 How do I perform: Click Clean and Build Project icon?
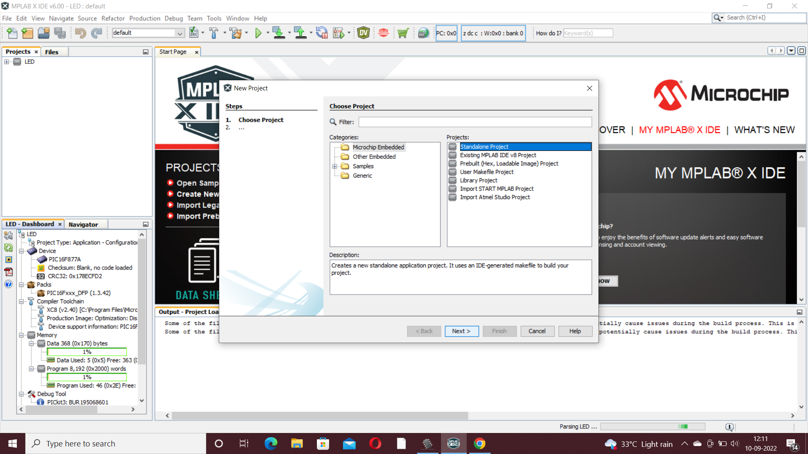pos(236,33)
